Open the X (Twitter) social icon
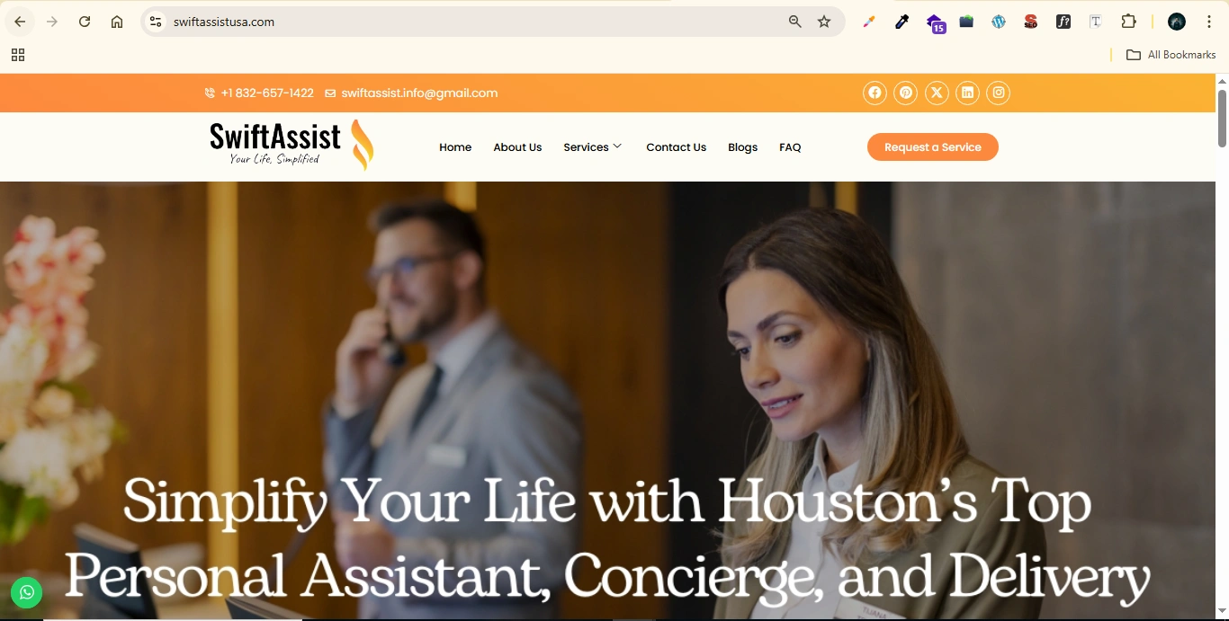The height and width of the screenshot is (621, 1229). [937, 93]
